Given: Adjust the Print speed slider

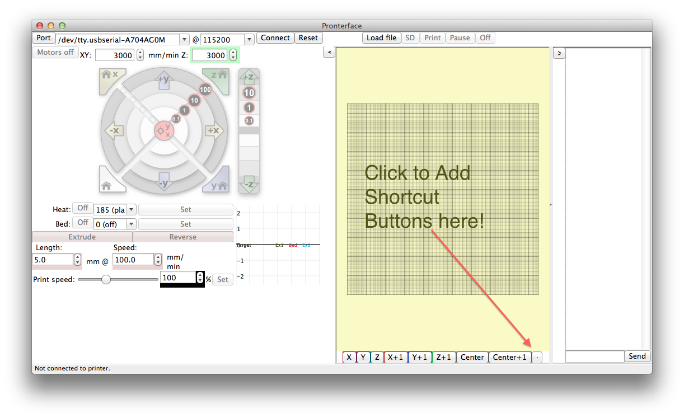Looking at the screenshot, I should click(106, 279).
